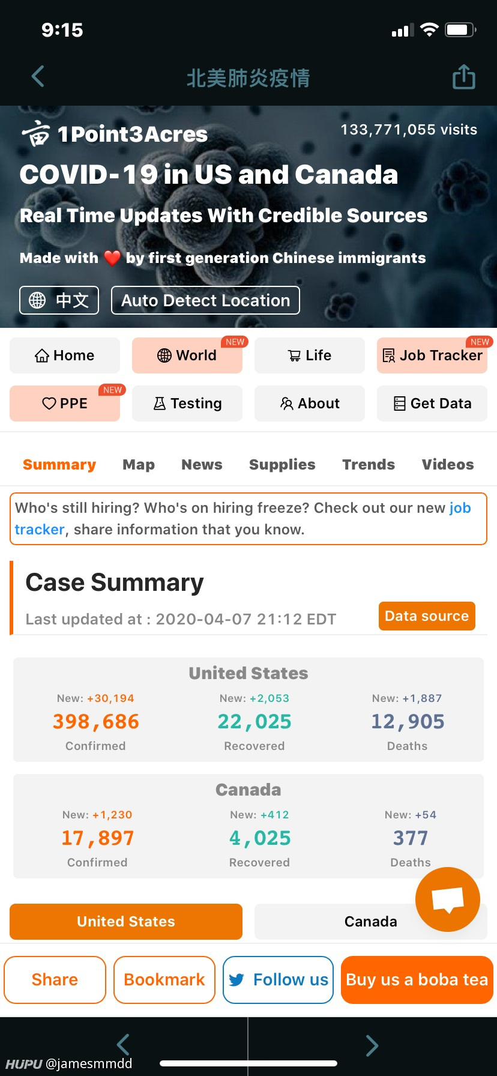Tap Auto Detect Location
The height and width of the screenshot is (1076, 497).
coord(205,300)
